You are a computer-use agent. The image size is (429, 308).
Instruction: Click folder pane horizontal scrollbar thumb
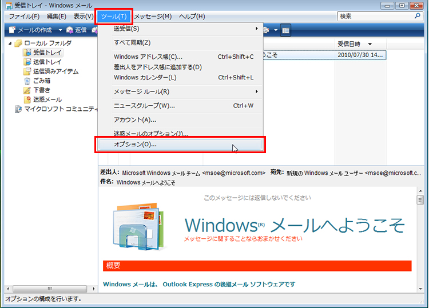coord(50,289)
